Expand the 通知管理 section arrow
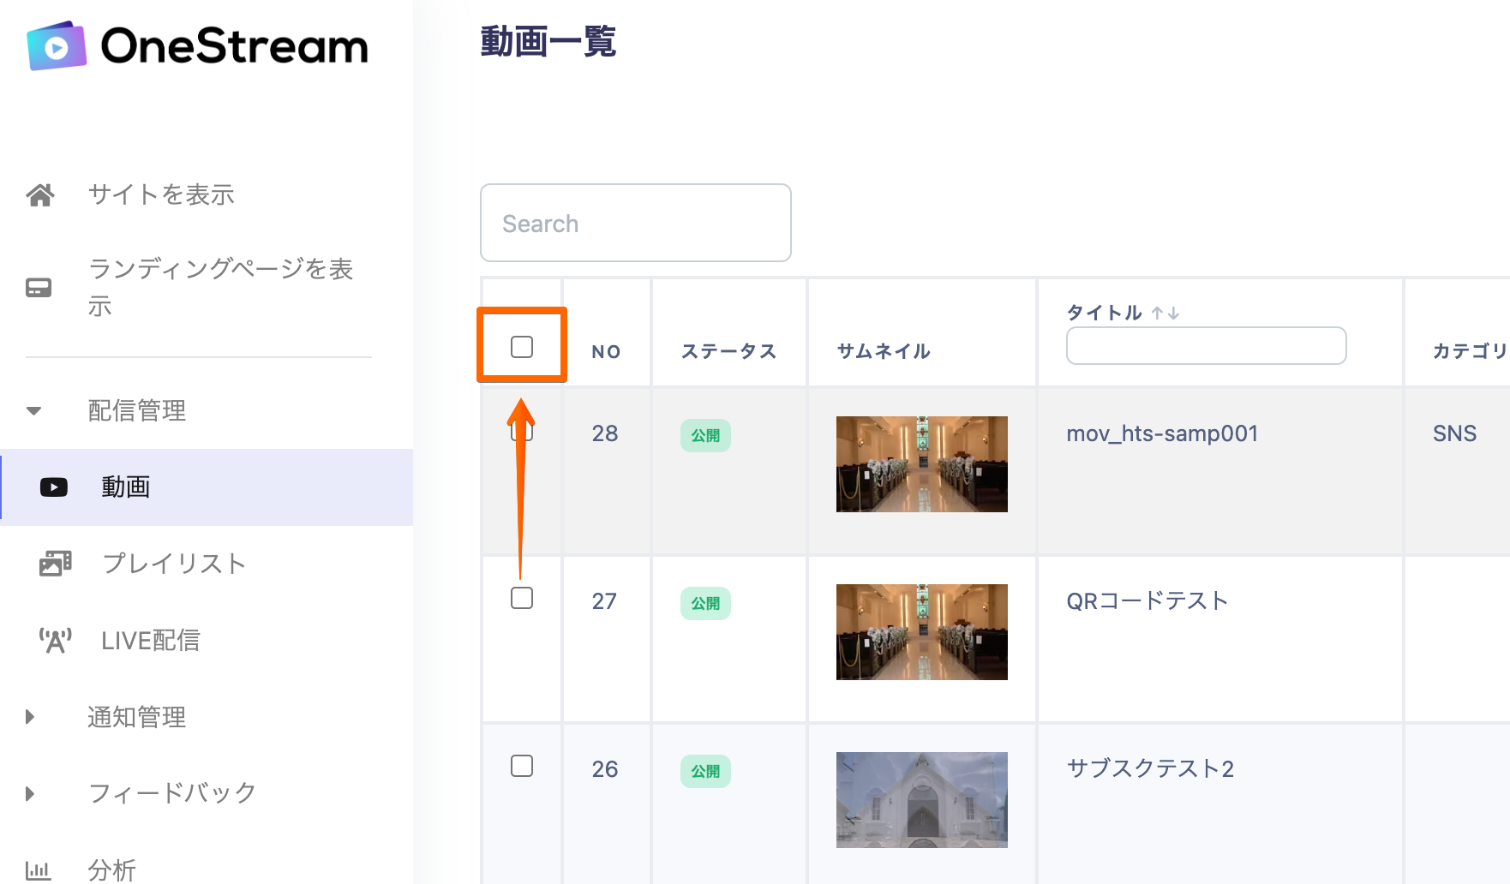The width and height of the screenshot is (1510, 884). [x=31, y=717]
